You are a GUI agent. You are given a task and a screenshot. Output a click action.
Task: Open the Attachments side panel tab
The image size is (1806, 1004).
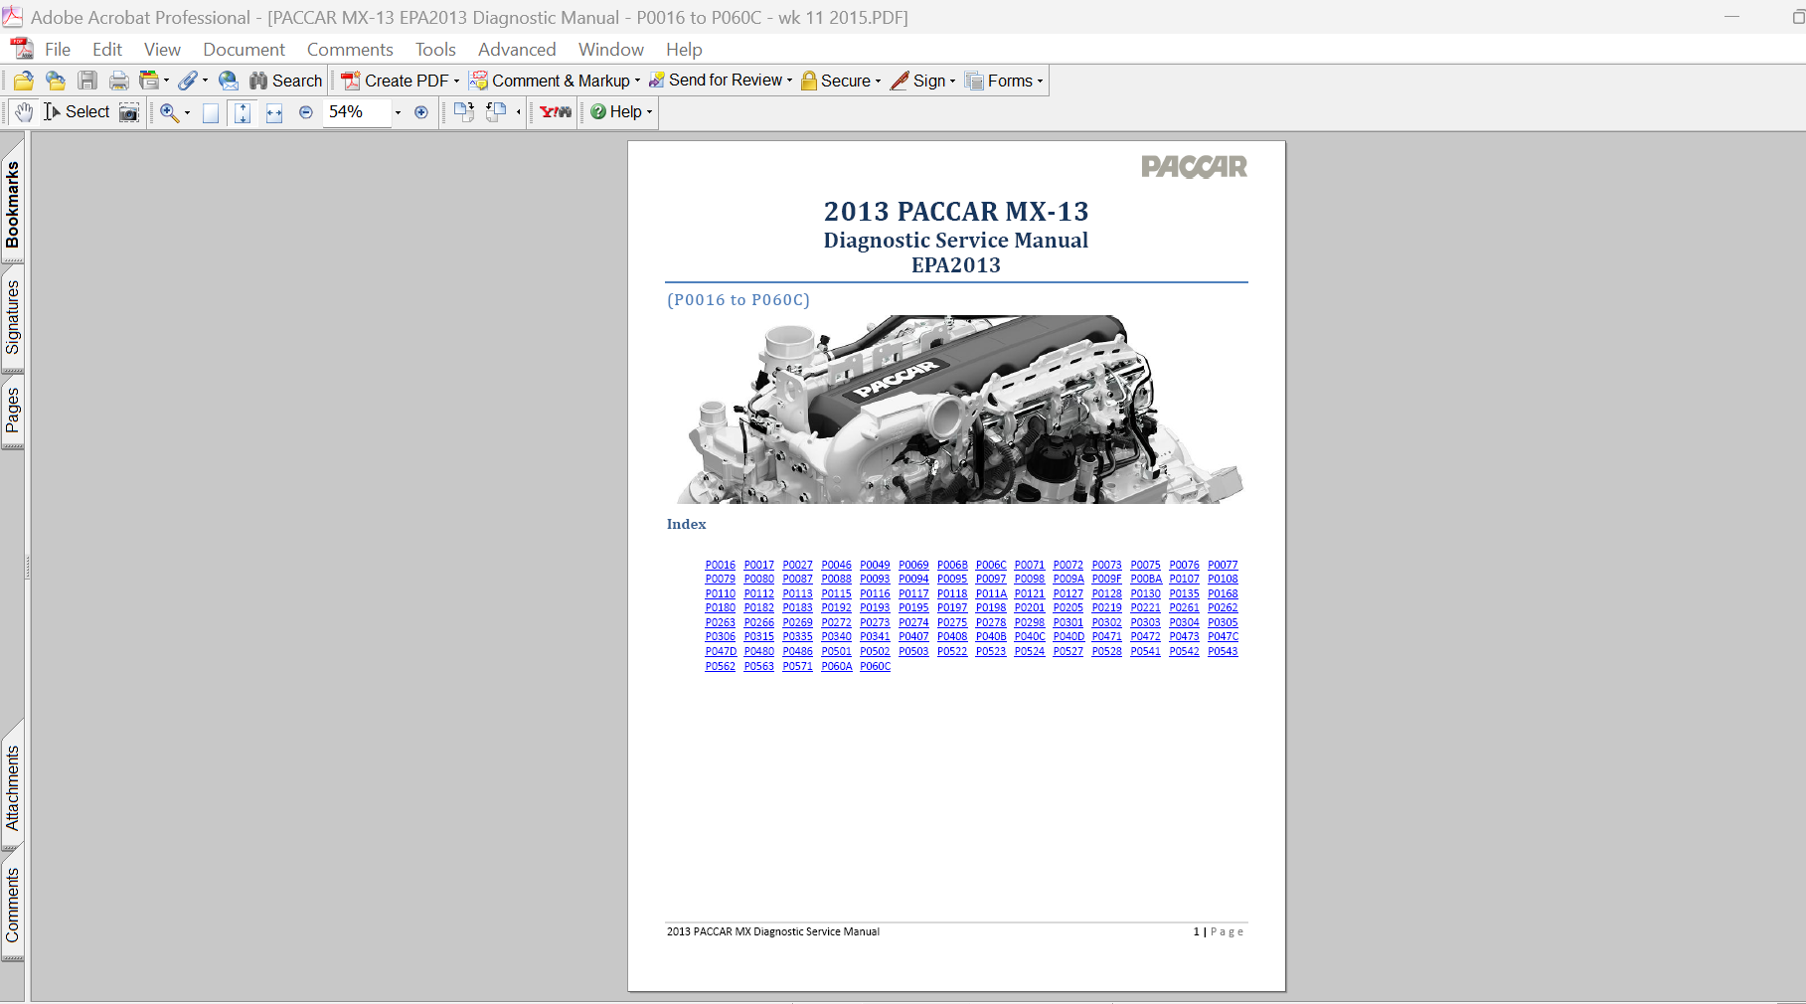tap(12, 788)
